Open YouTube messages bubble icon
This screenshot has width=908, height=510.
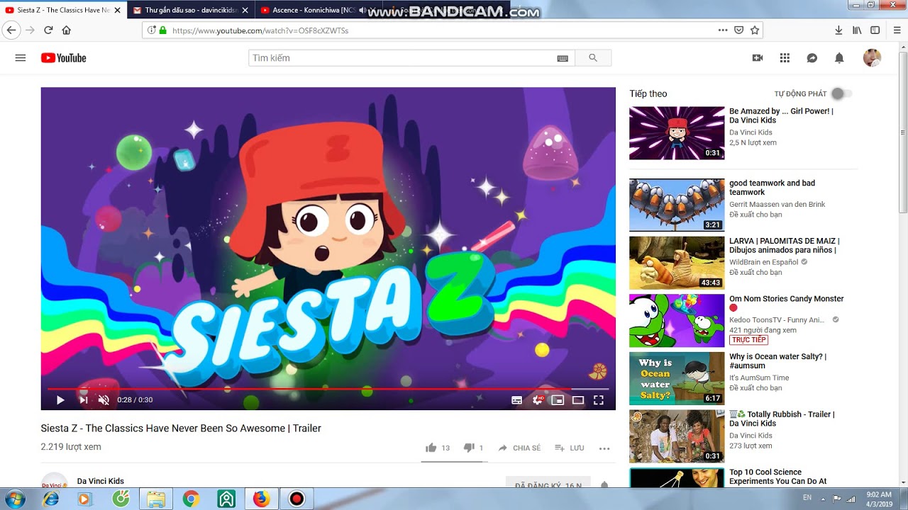pyautogui.click(x=812, y=58)
